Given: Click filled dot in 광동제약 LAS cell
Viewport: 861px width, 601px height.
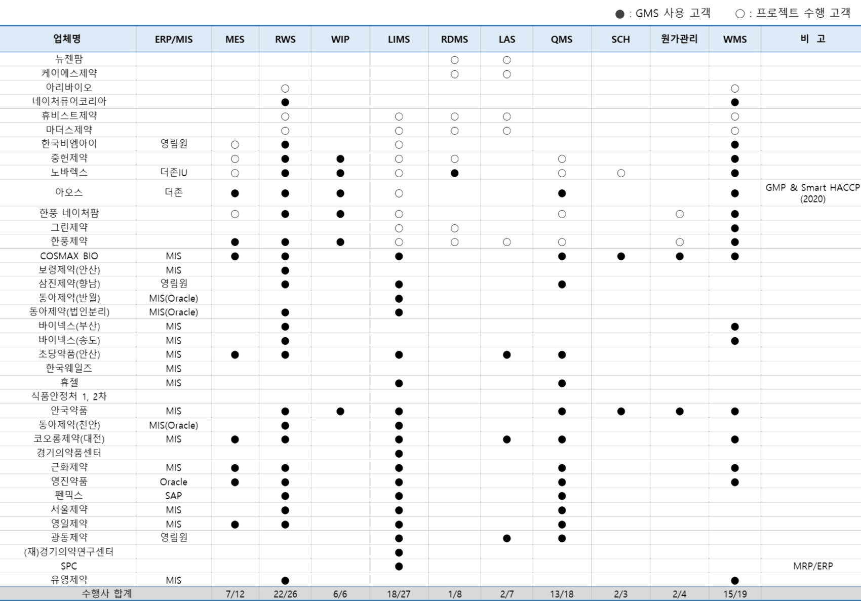Looking at the screenshot, I should click(506, 538).
